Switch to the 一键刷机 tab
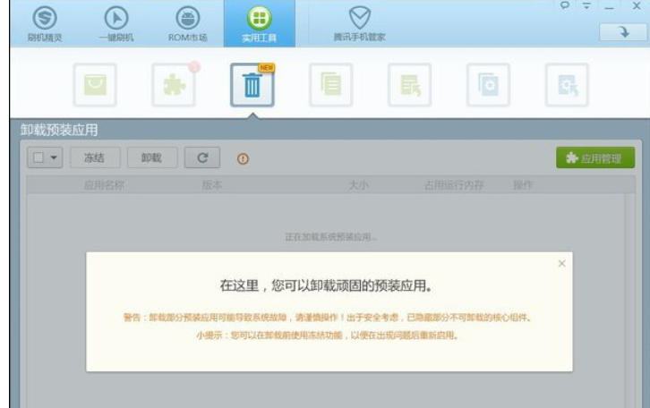Screen dimensions: 650x408 point(114,23)
